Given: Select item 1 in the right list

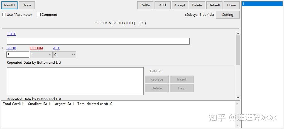Looking at the screenshot, I should [262, 4].
